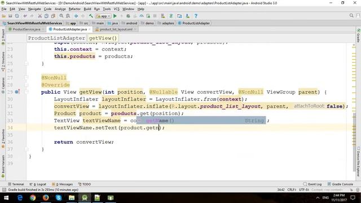
Task: Close the ProductListAdapter.java tab
Action: click(90, 29)
